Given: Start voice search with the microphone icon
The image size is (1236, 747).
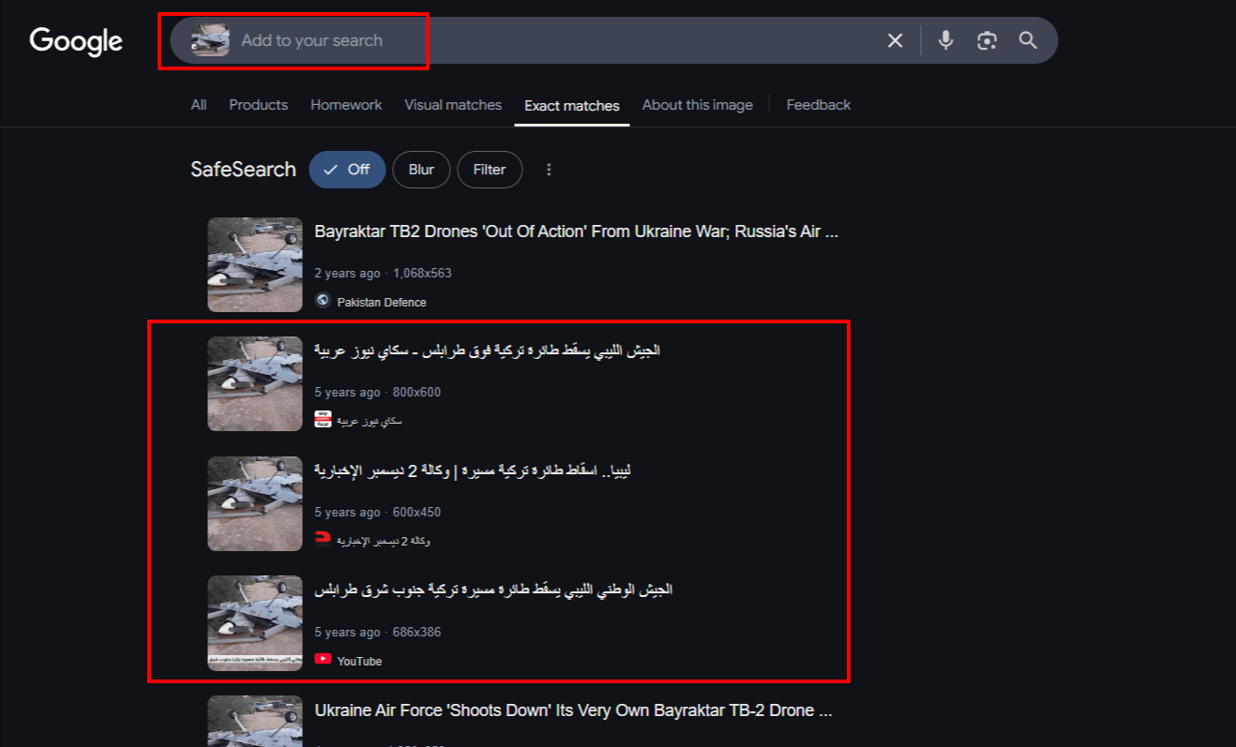Looking at the screenshot, I should click(945, 40).
